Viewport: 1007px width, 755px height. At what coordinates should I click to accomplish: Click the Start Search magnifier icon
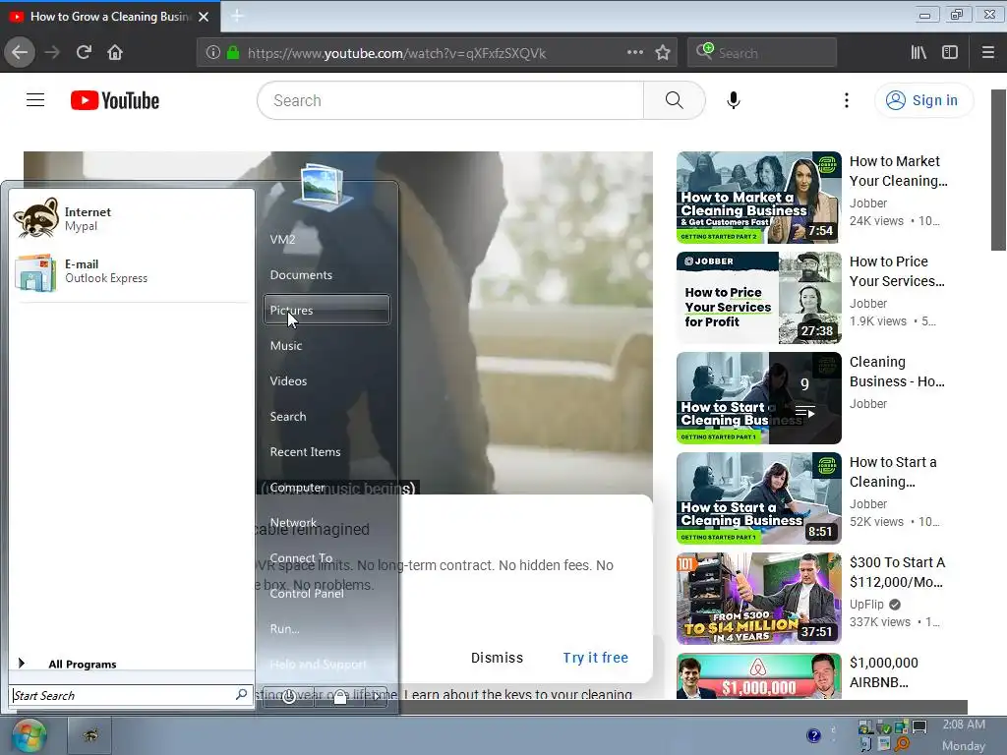pos(241,695)
